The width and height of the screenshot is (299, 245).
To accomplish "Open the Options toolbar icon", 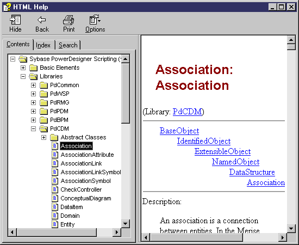I will (x=95, y=20).
